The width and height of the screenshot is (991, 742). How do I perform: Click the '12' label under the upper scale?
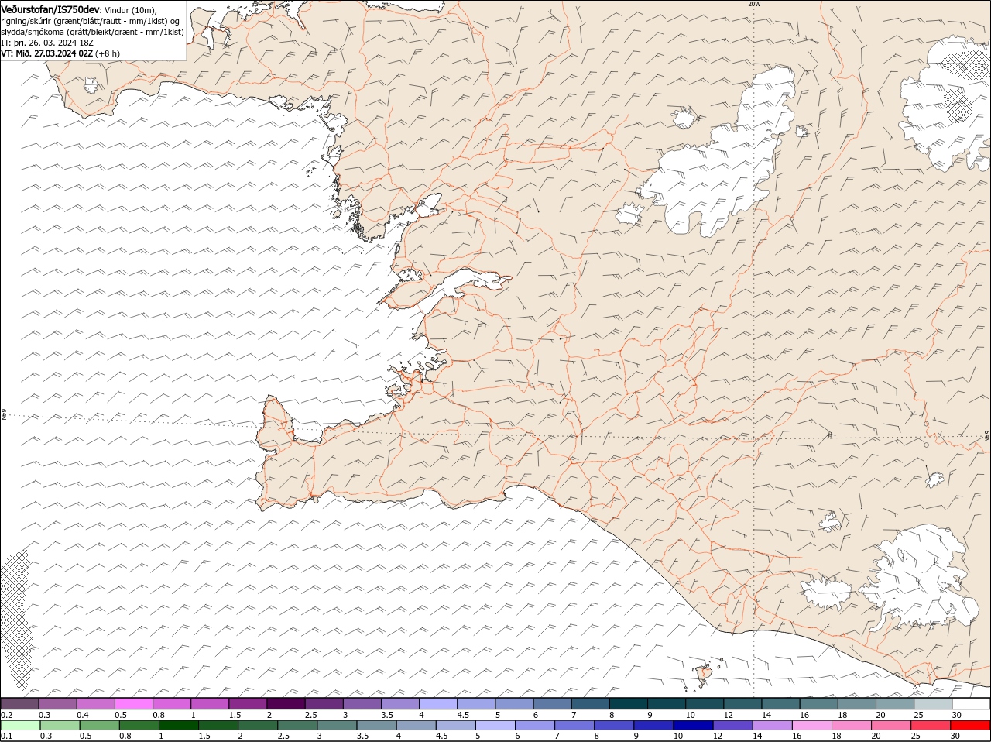pos(728,714)
